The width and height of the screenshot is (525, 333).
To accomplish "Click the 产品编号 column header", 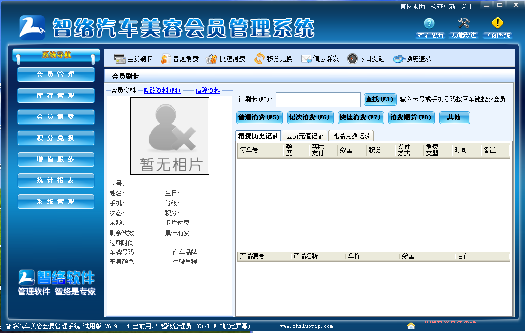I will (x=264, y=256).
